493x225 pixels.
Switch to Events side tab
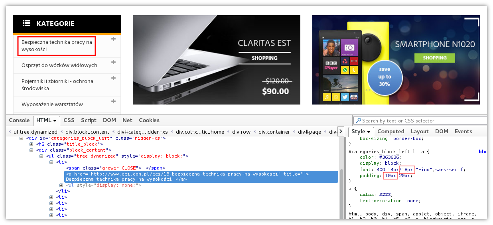[463, 131]
